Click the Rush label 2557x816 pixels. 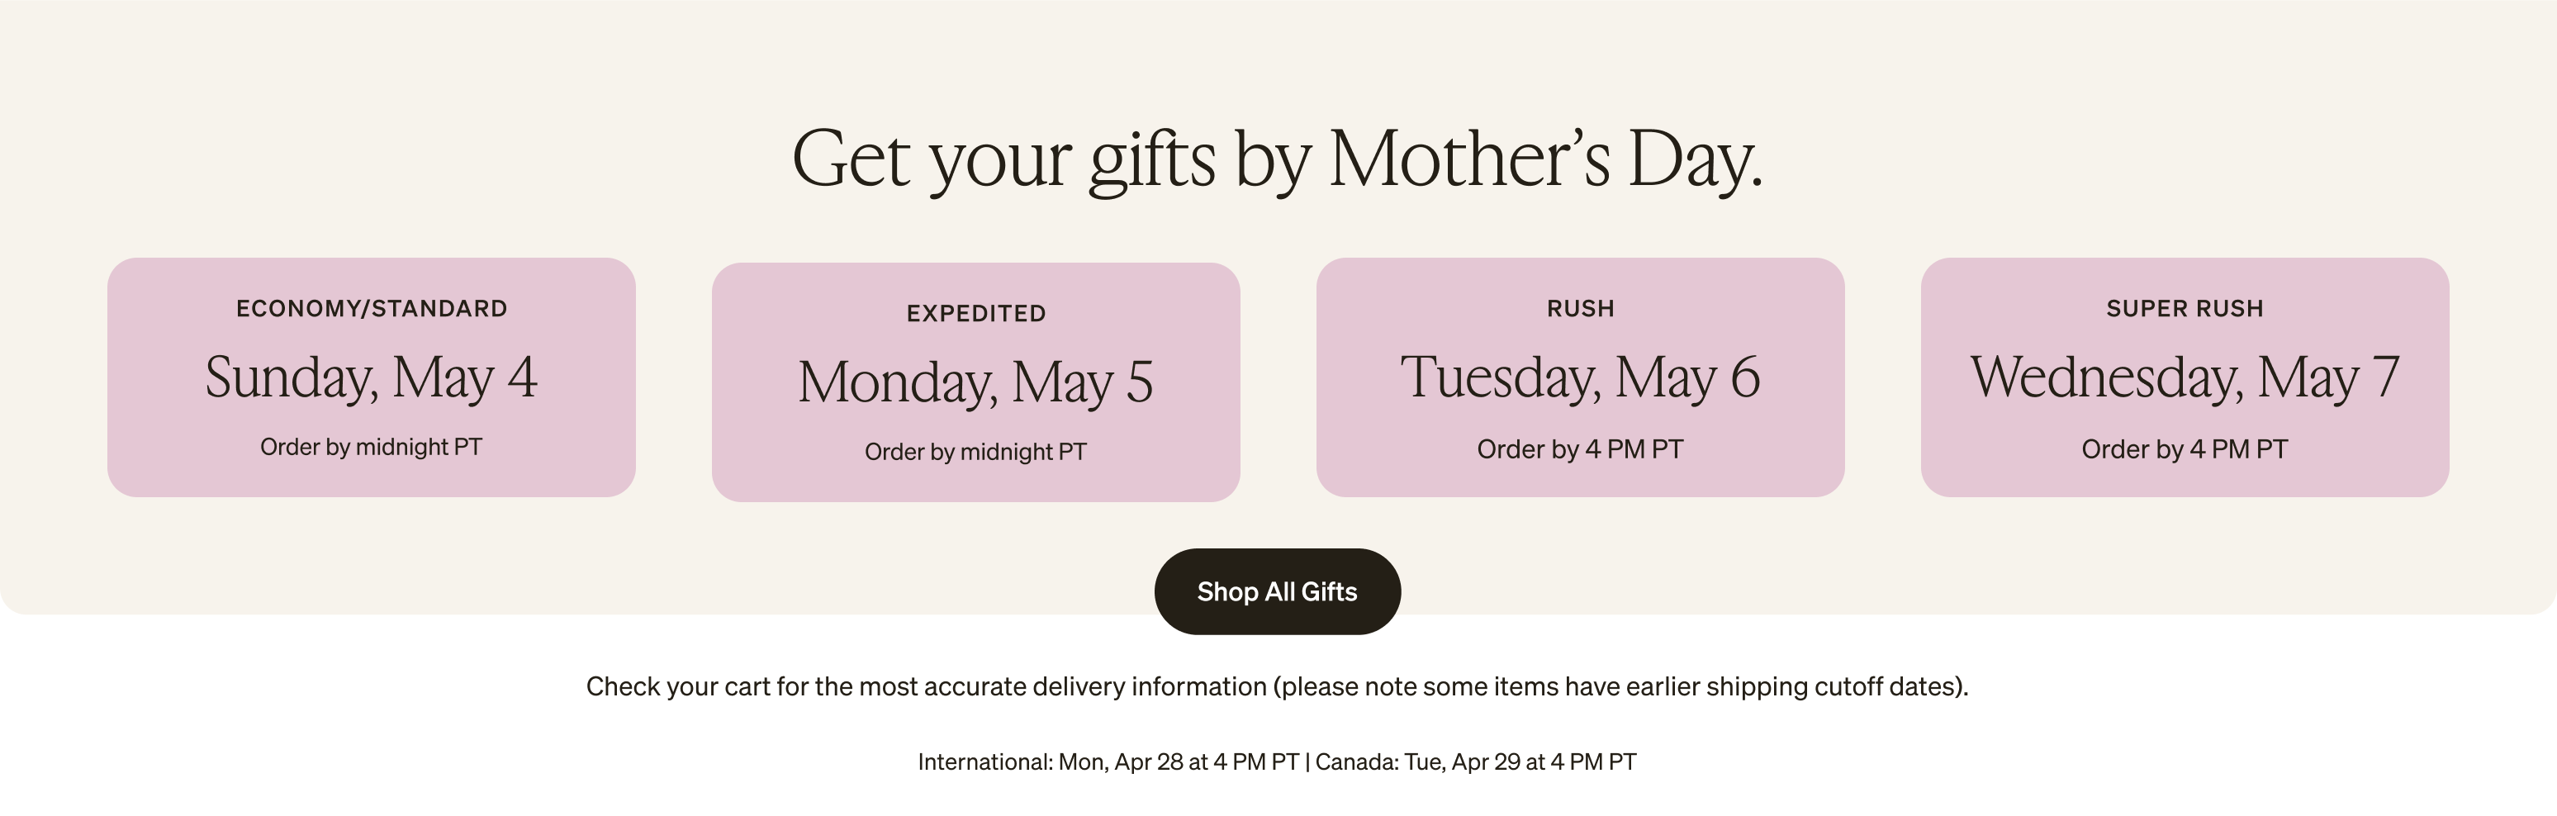pos(1580,308)
